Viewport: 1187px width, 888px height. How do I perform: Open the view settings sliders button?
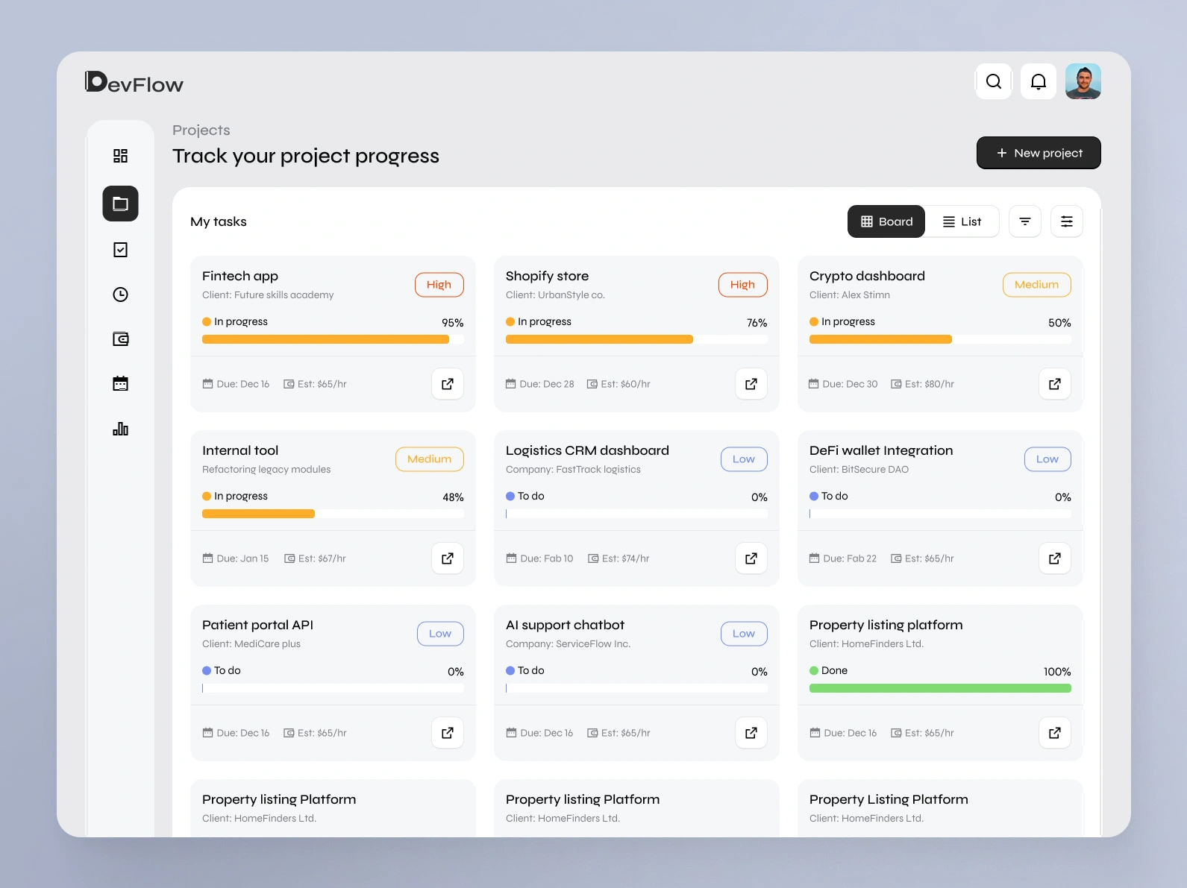point(1067,221)
